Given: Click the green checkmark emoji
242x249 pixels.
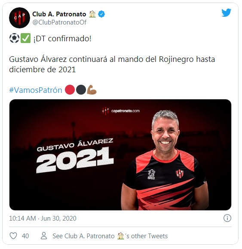Looking at the screenshot, I should (x=25, y=38).
